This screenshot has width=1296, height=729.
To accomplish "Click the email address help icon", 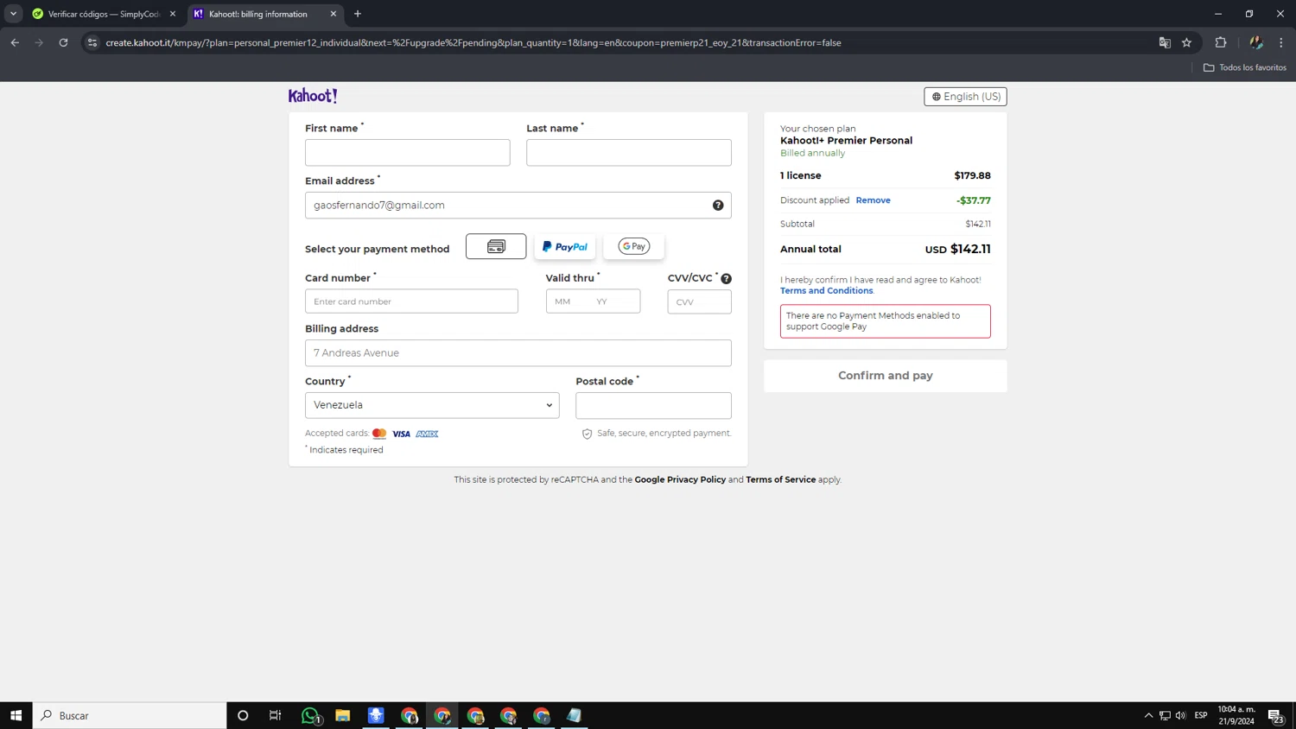I will click(x=718, y=206).
